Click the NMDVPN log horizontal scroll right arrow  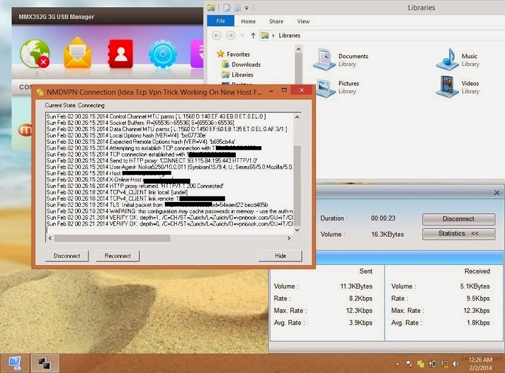(289, 238)
